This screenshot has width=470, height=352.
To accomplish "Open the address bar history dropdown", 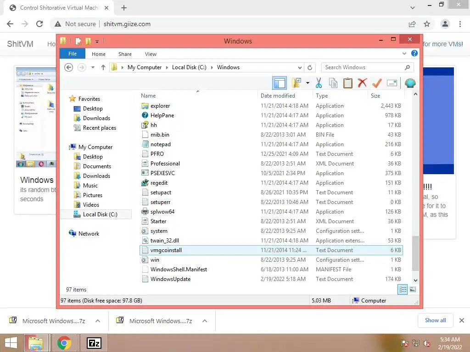I will [x=300, y=67].
